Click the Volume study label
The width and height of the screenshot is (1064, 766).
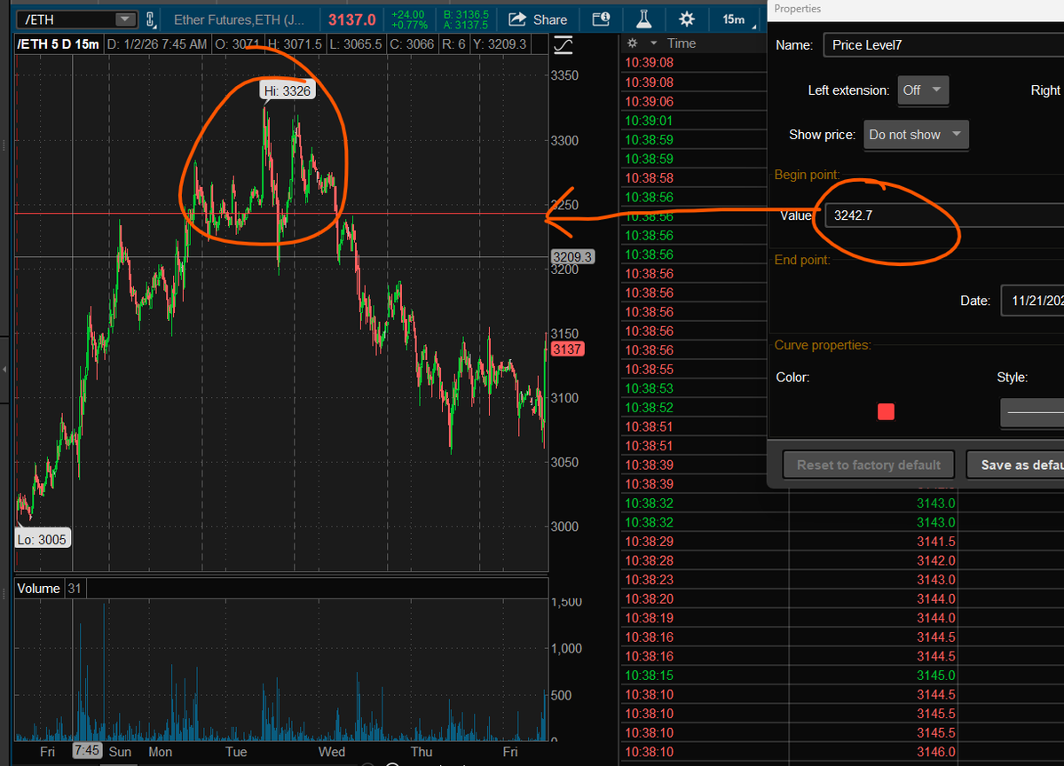(38, 589)
